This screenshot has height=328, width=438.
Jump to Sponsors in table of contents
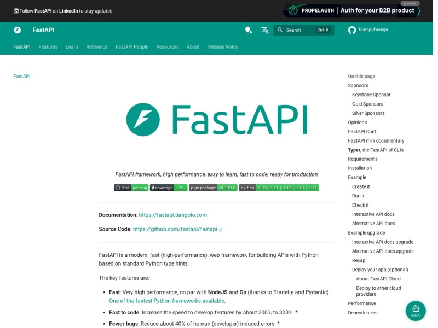click(x=358, y=85)
